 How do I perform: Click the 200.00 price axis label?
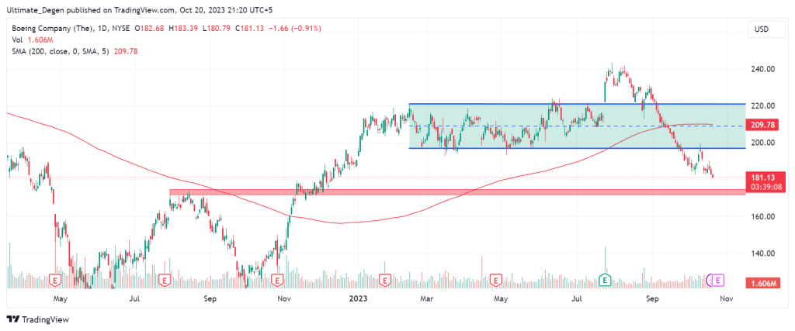coord(765,143)
